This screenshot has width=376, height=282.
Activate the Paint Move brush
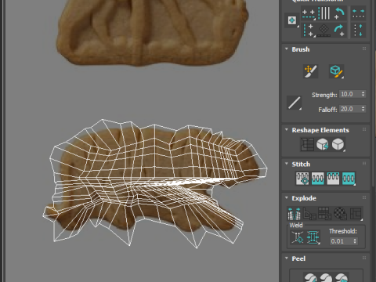[x=311, y=71]
